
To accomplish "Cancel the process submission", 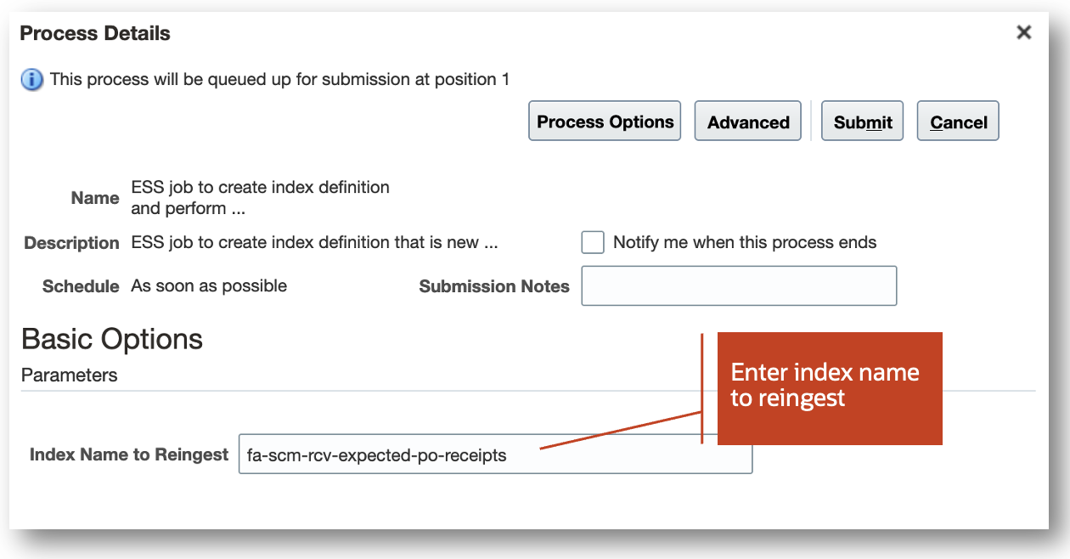I will [958, 122].
